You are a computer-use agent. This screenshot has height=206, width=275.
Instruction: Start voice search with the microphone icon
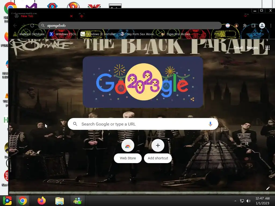pos(210,124)
